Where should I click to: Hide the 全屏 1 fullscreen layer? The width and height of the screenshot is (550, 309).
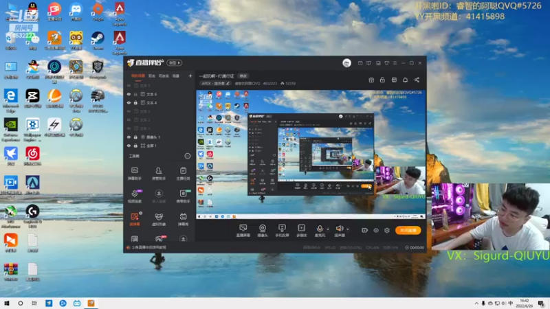[129, 146]
